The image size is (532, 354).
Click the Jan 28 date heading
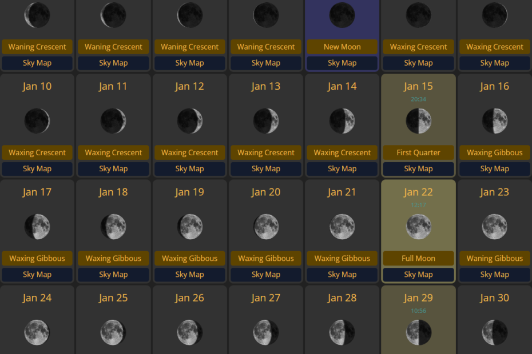[x=342, y=298]
